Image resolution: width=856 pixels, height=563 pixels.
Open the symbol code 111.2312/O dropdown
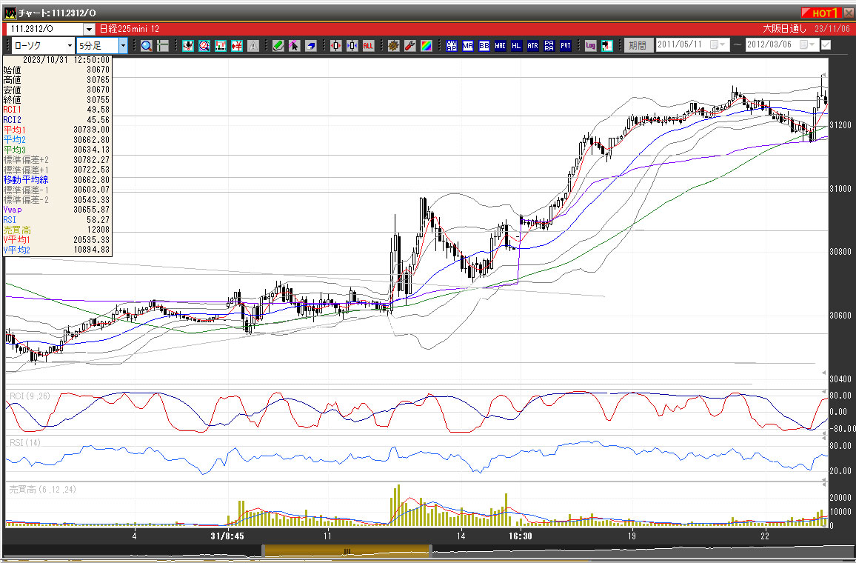[x=90, y=29]
